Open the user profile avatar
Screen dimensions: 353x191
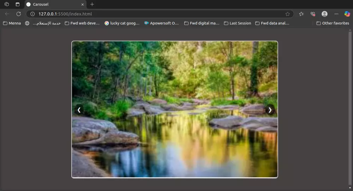(324, 14)
